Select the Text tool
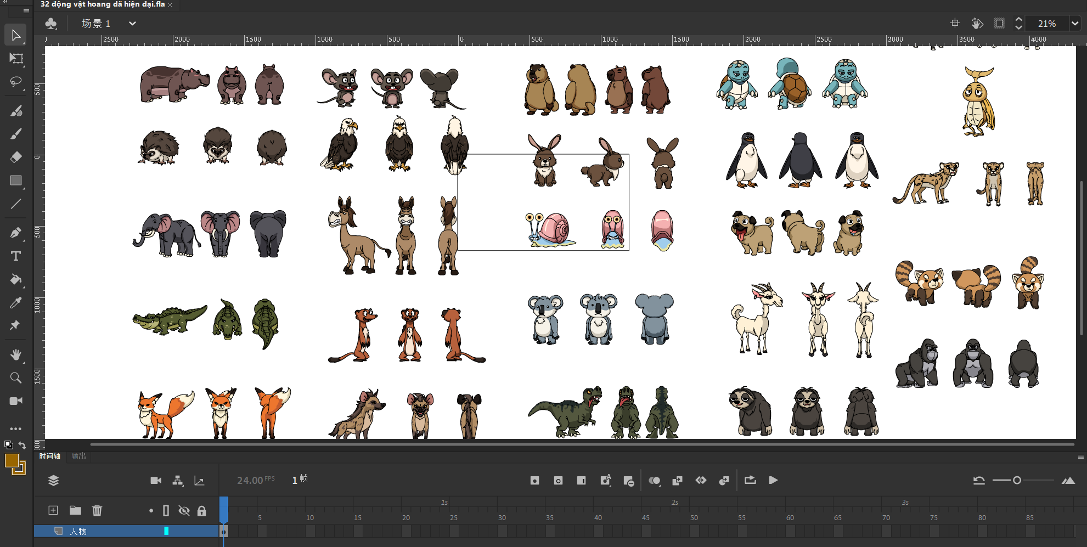This screenshot has height=547, width=1087. coord(16,256)
